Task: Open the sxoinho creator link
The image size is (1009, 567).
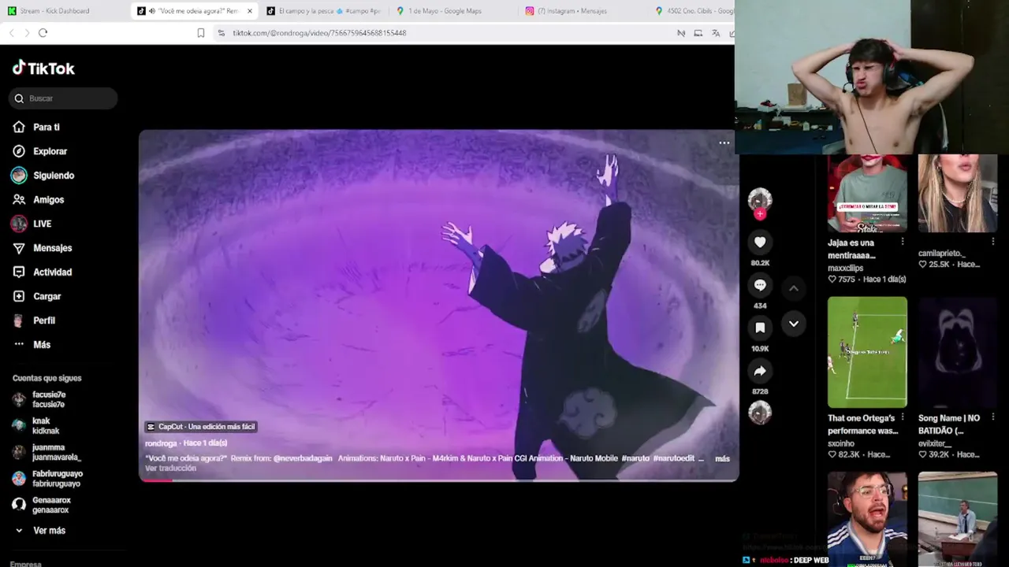Action: (x=841, y=444)
